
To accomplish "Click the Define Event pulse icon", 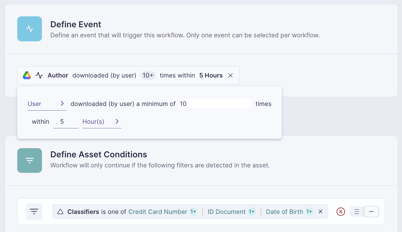I will [x=30, y=29].
